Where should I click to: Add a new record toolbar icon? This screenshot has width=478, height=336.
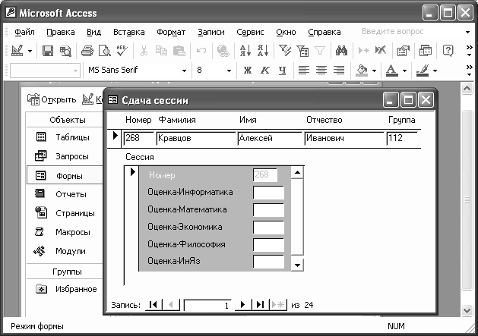point(364,51)
